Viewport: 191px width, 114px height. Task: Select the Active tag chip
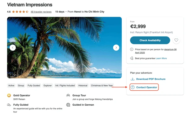[x=11, y=85]
